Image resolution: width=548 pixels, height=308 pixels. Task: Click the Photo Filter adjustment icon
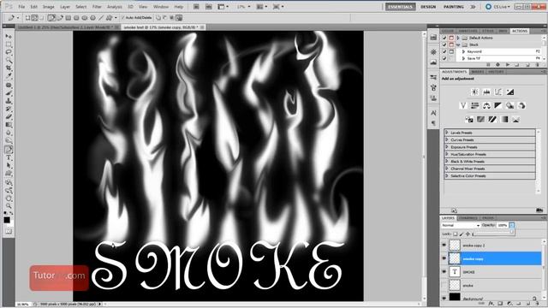509,105
